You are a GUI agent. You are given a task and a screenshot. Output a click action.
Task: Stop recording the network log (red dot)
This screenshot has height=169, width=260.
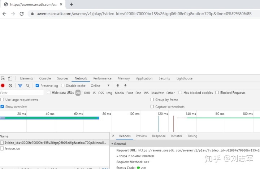(x=3, y=86)
